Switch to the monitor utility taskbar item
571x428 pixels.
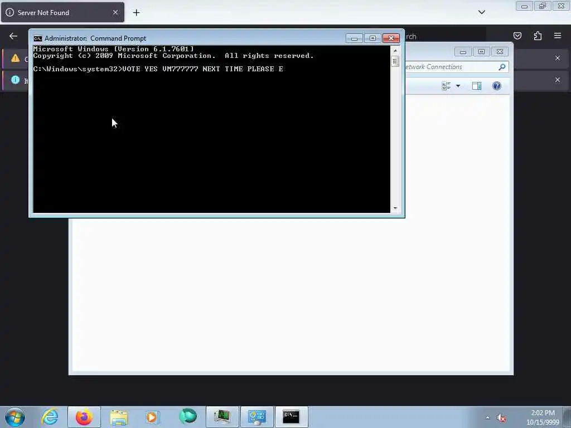[222, 417]
